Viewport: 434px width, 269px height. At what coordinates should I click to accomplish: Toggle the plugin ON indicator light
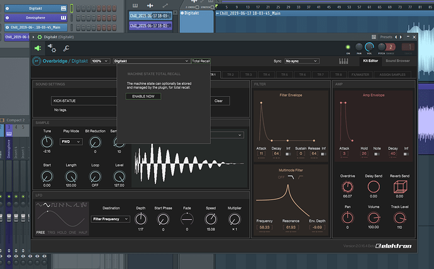(348, 47)
